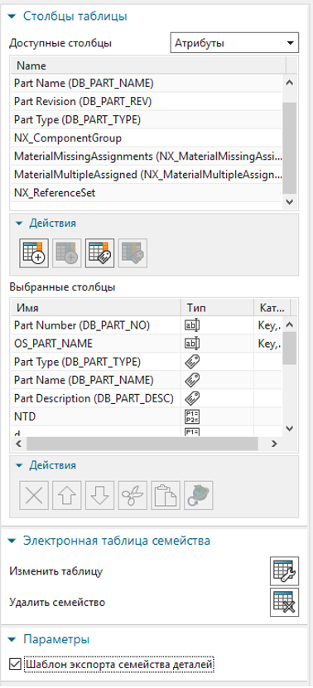The image size is (313, 688).
Task: Move selected column down with arrow icon
Action: 99,495
